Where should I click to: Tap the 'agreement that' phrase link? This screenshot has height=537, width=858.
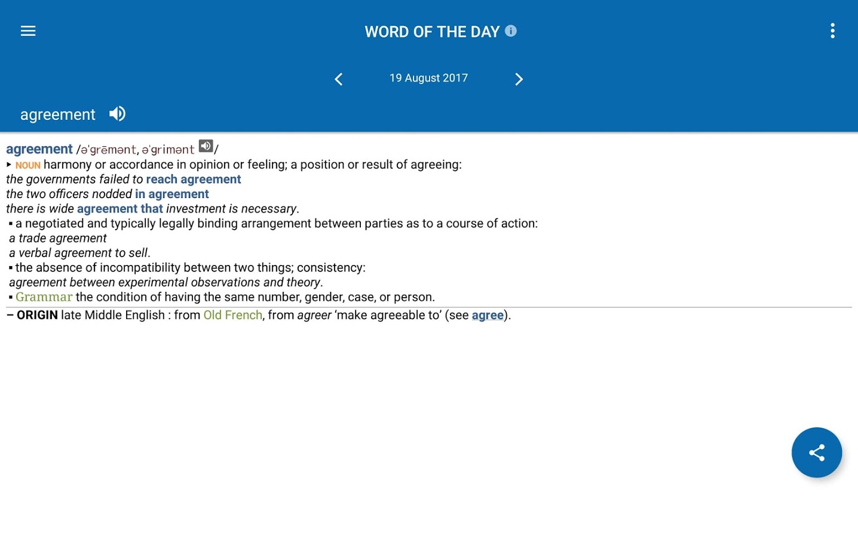point(120,209)
